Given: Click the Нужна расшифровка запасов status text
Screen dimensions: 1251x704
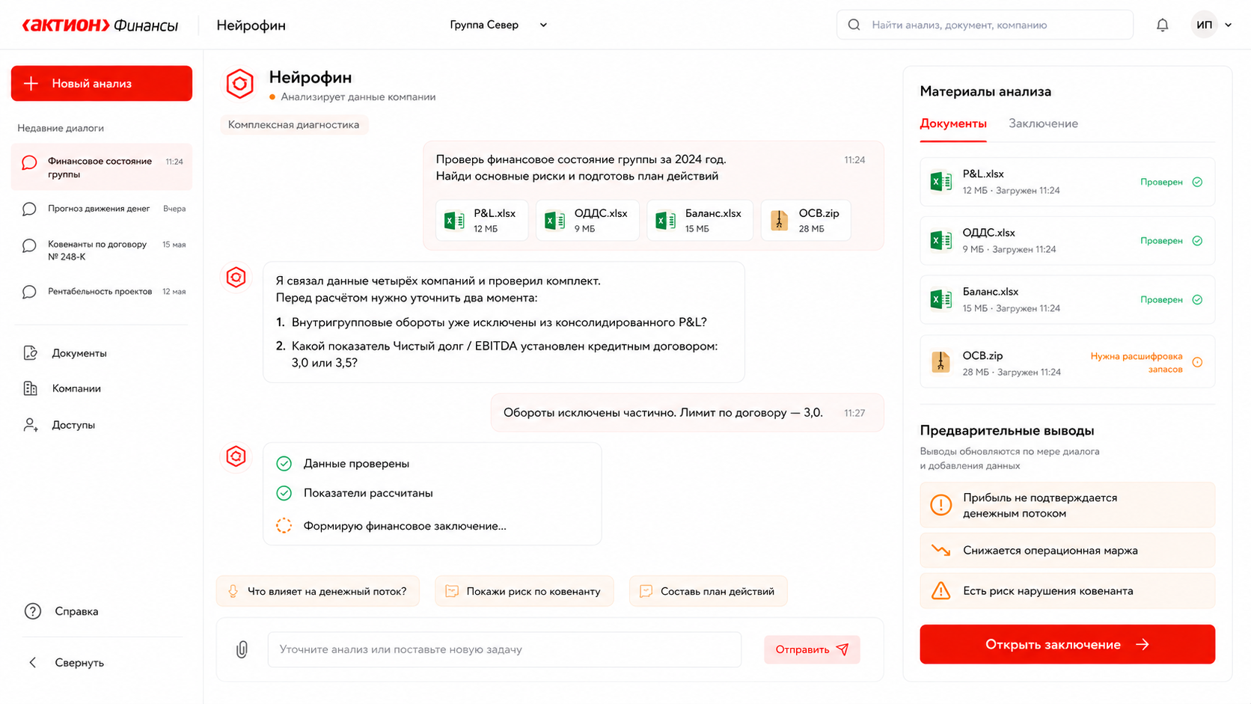Looking at the screenshot, I should tap(1137, 363).
